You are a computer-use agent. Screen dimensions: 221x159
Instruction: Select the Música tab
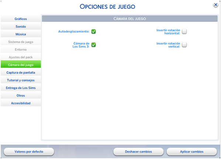pyautogui.click(x=21, y=34)
